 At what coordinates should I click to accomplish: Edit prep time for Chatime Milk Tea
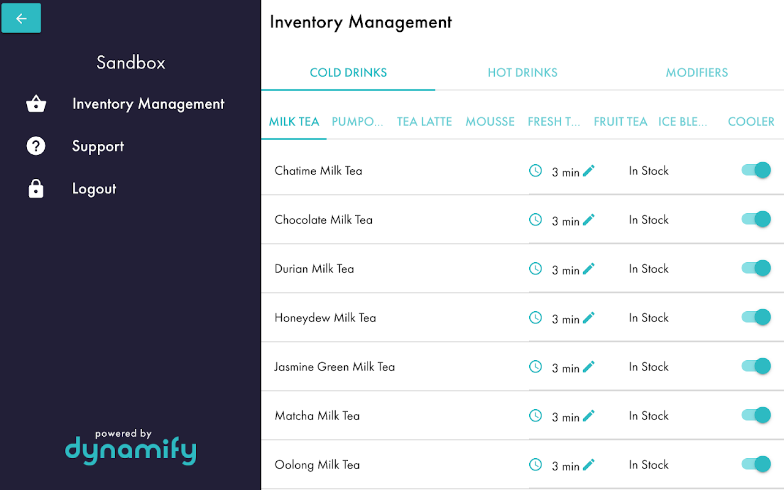point(589,170)
